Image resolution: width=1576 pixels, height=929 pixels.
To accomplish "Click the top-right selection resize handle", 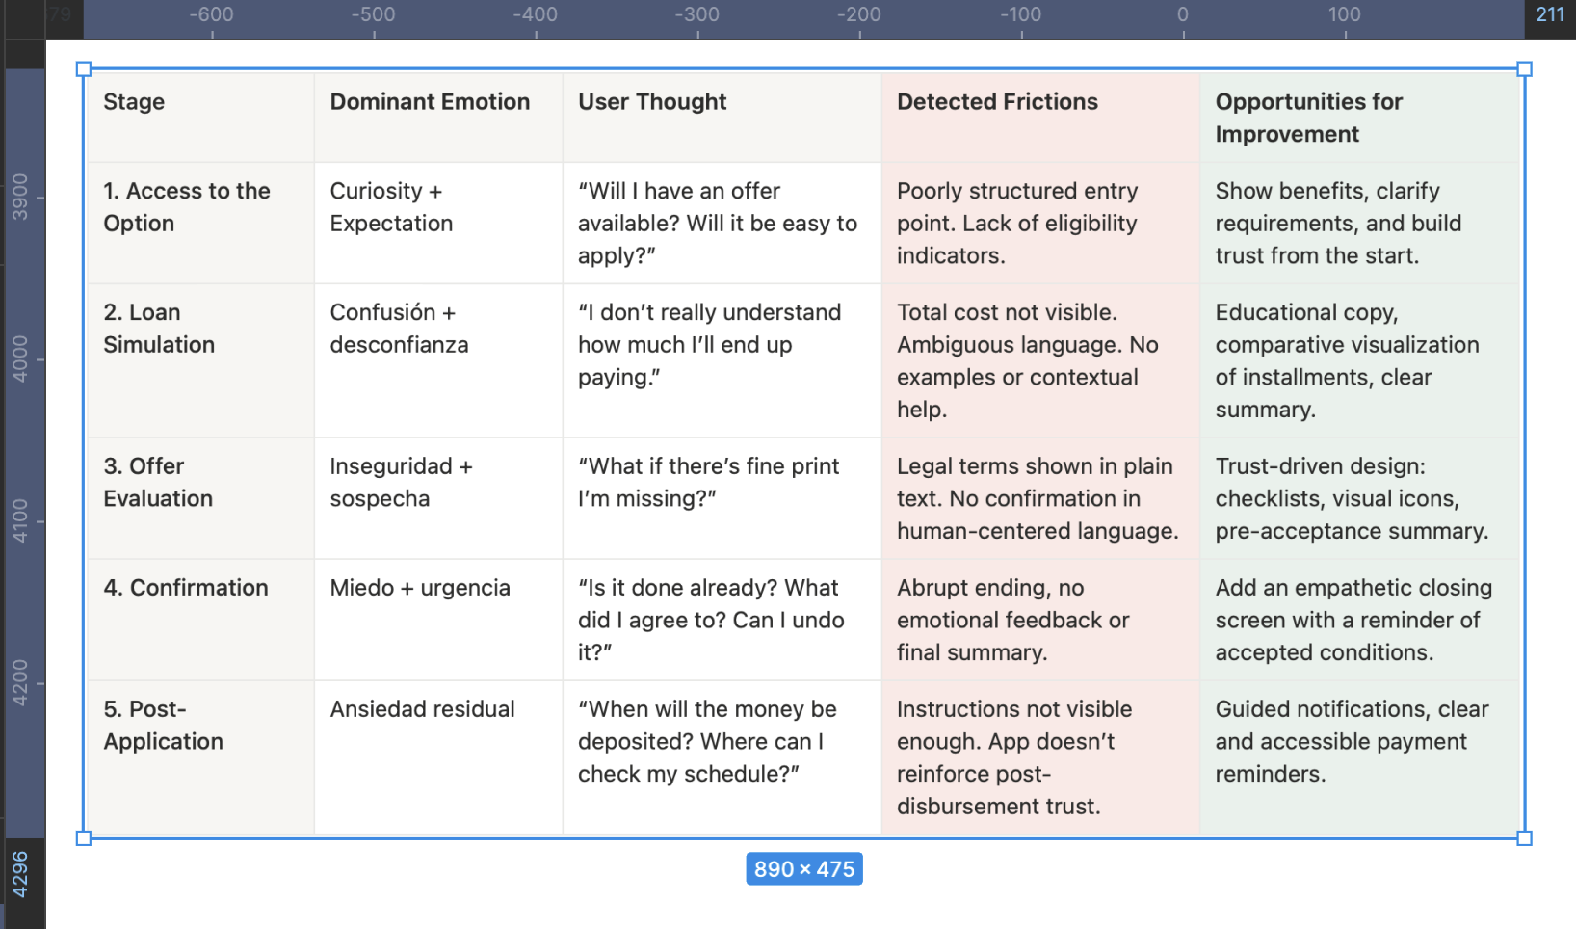I will tap(1524, 69).
